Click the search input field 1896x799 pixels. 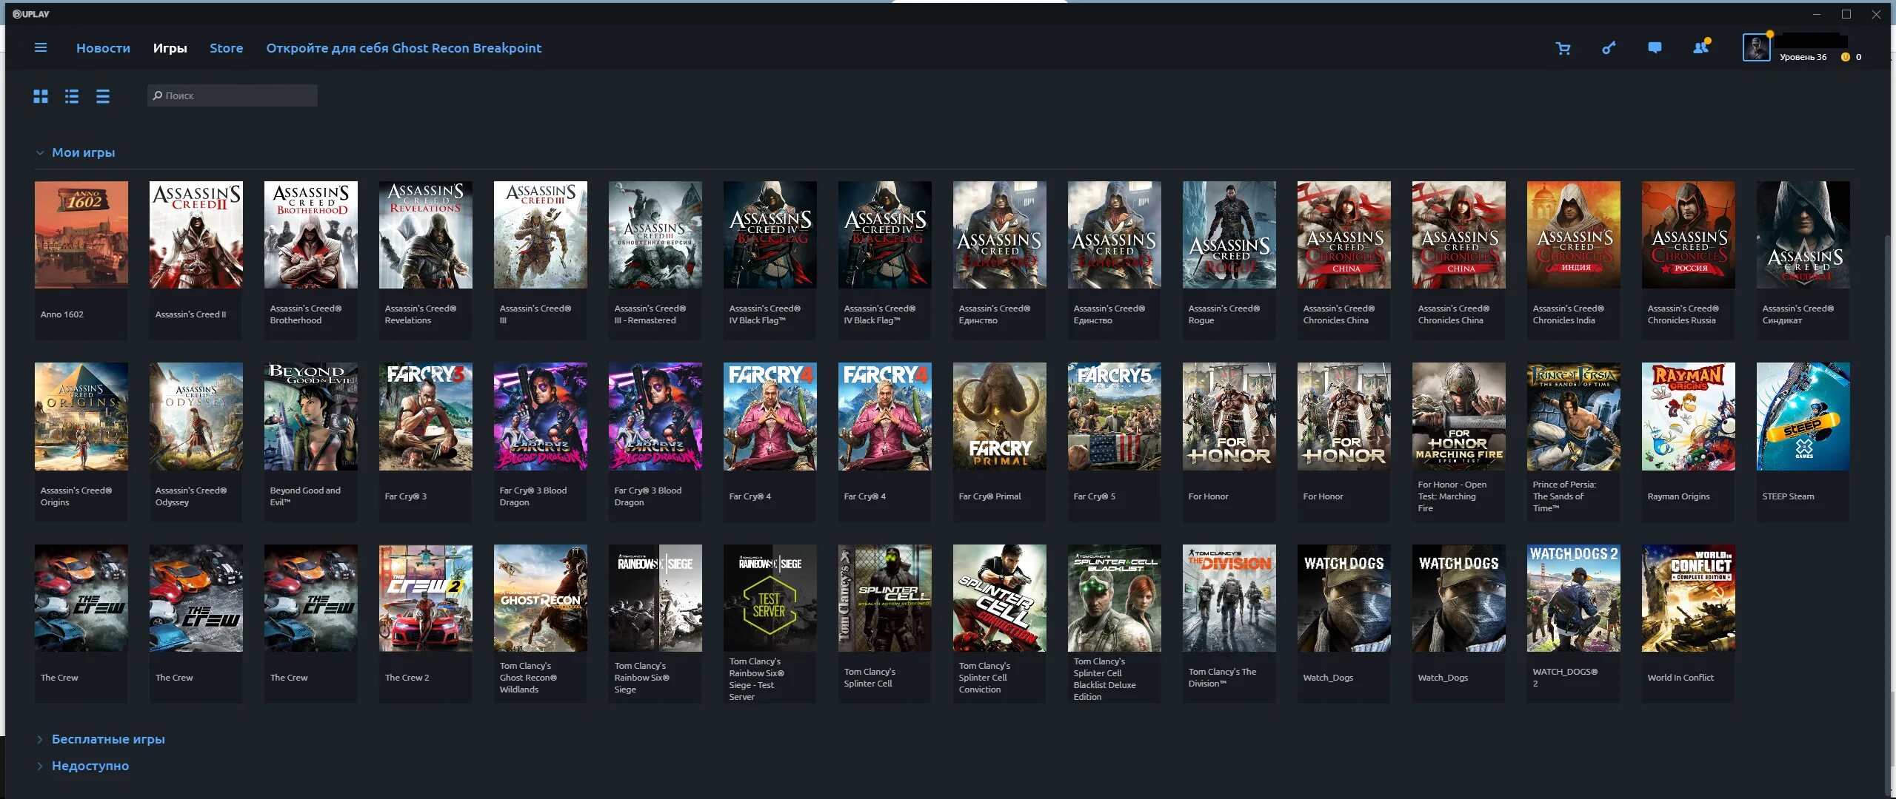pos(232,95)
